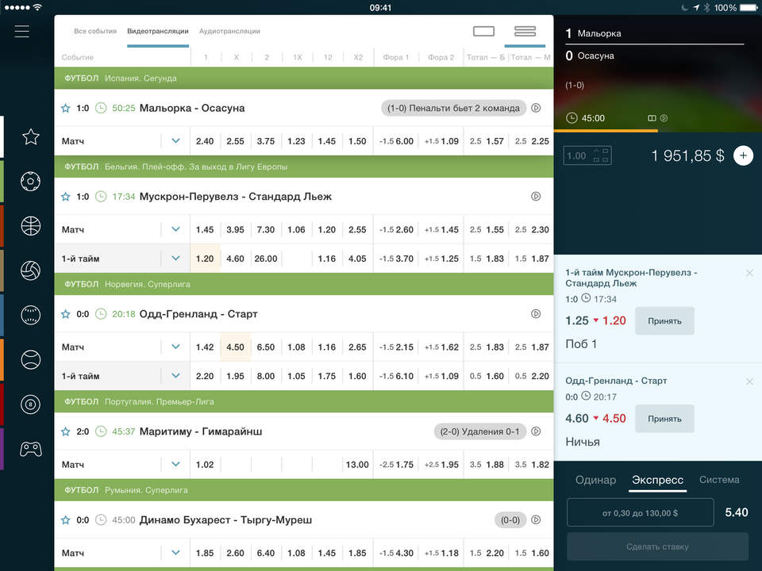Select odds 2.40 for Мальорка win
The height and width of the screenshot is (571, 762).
[205, 141]
